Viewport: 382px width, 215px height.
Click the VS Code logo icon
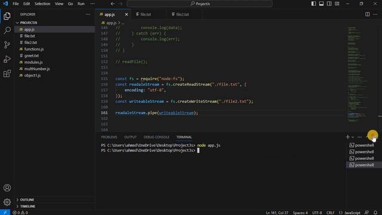point(5,4)
